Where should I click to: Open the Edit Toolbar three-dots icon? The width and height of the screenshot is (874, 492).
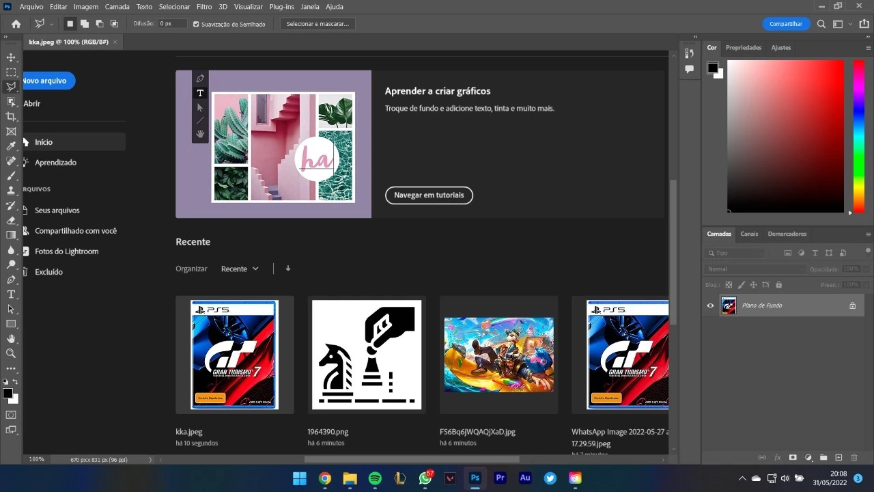[11, 368]
